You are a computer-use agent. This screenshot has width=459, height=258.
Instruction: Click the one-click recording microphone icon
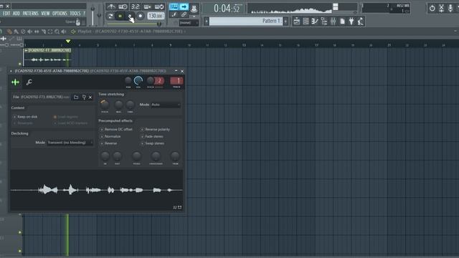point(450,8)
